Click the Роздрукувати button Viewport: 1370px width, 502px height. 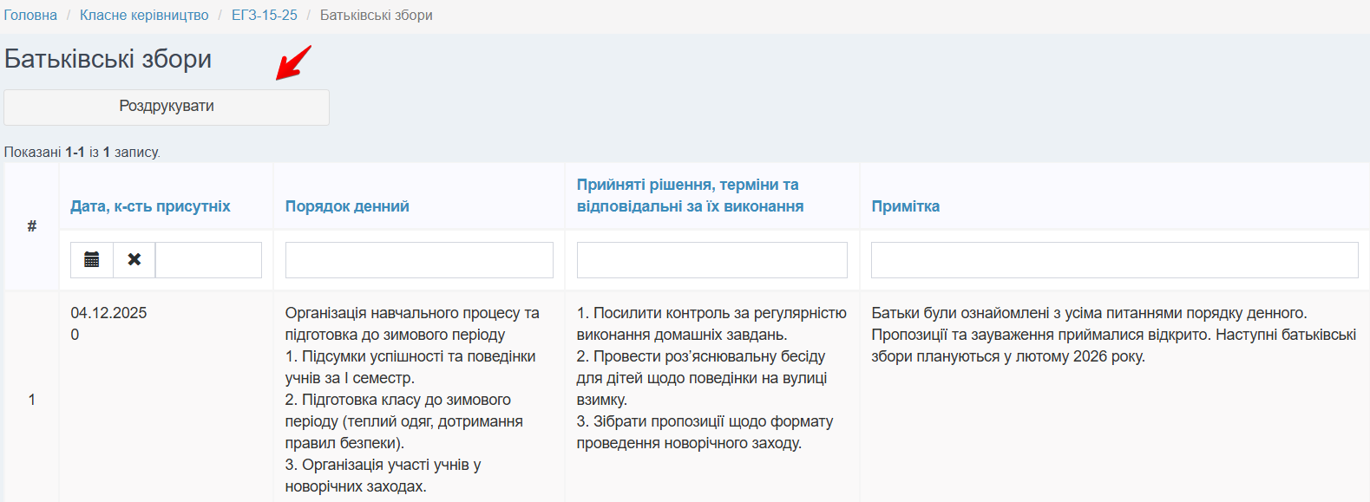[x=167, y=107]
